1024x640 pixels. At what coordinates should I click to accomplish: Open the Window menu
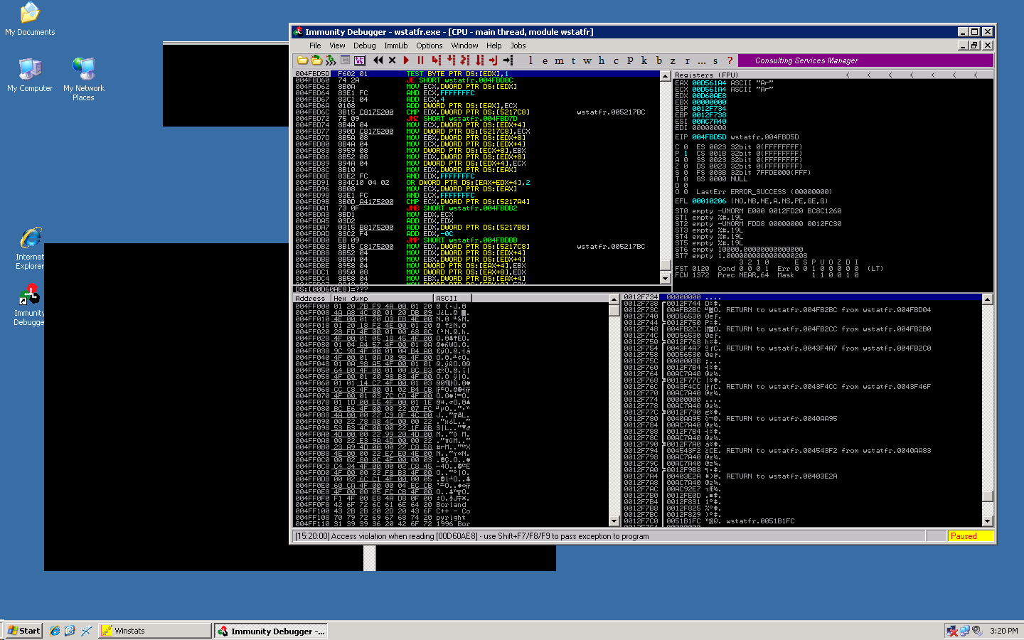(464, 46)
